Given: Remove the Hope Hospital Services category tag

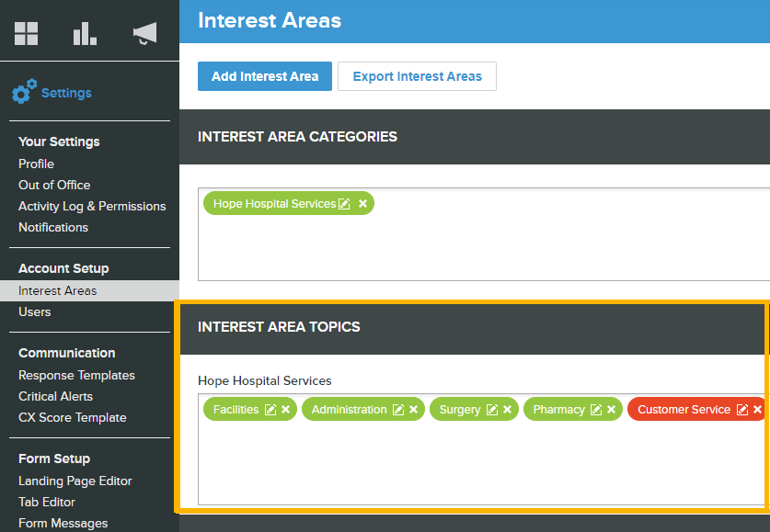Looking at the screenshot, I should (362, 203).
